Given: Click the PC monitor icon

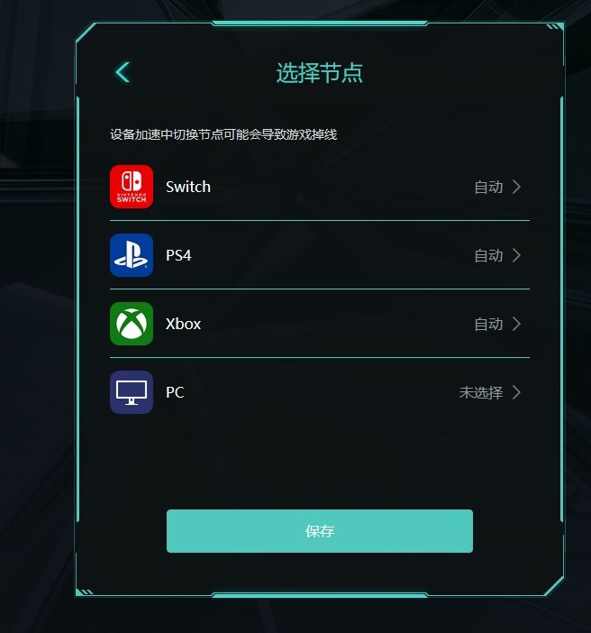Looking at the screenshot, I should coord(132,392).
